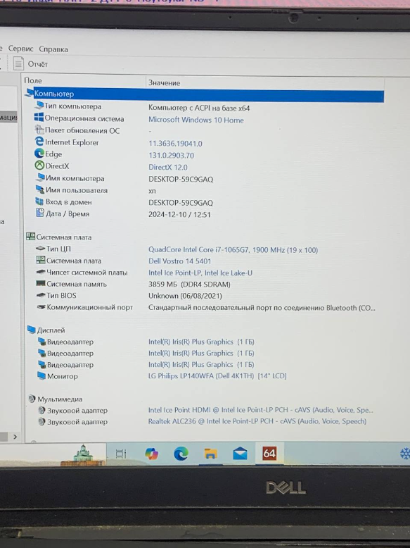410x548 pixels.
Task: Select the 2024-12-10 / 12:51 date value
Action: pyautogui.click(x=179, y=214)
